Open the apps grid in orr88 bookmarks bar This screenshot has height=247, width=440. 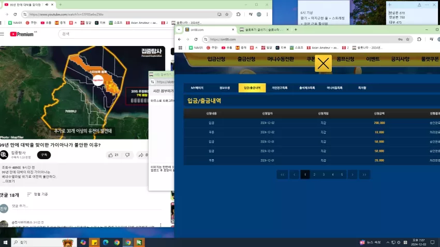181,48
